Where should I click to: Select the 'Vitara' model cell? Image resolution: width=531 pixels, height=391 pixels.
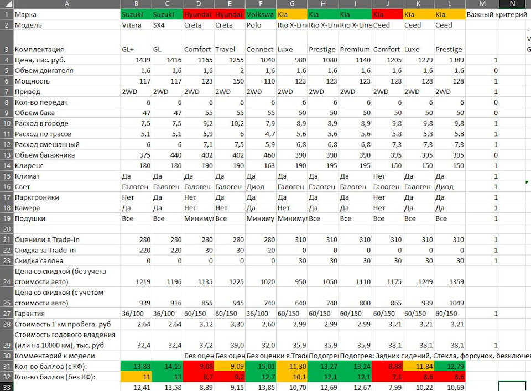(x=136, y=25)
